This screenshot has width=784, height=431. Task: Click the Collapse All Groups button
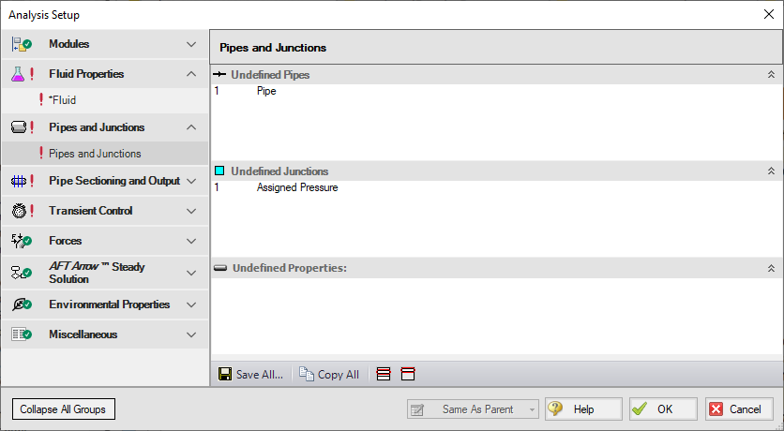point(64,409)
